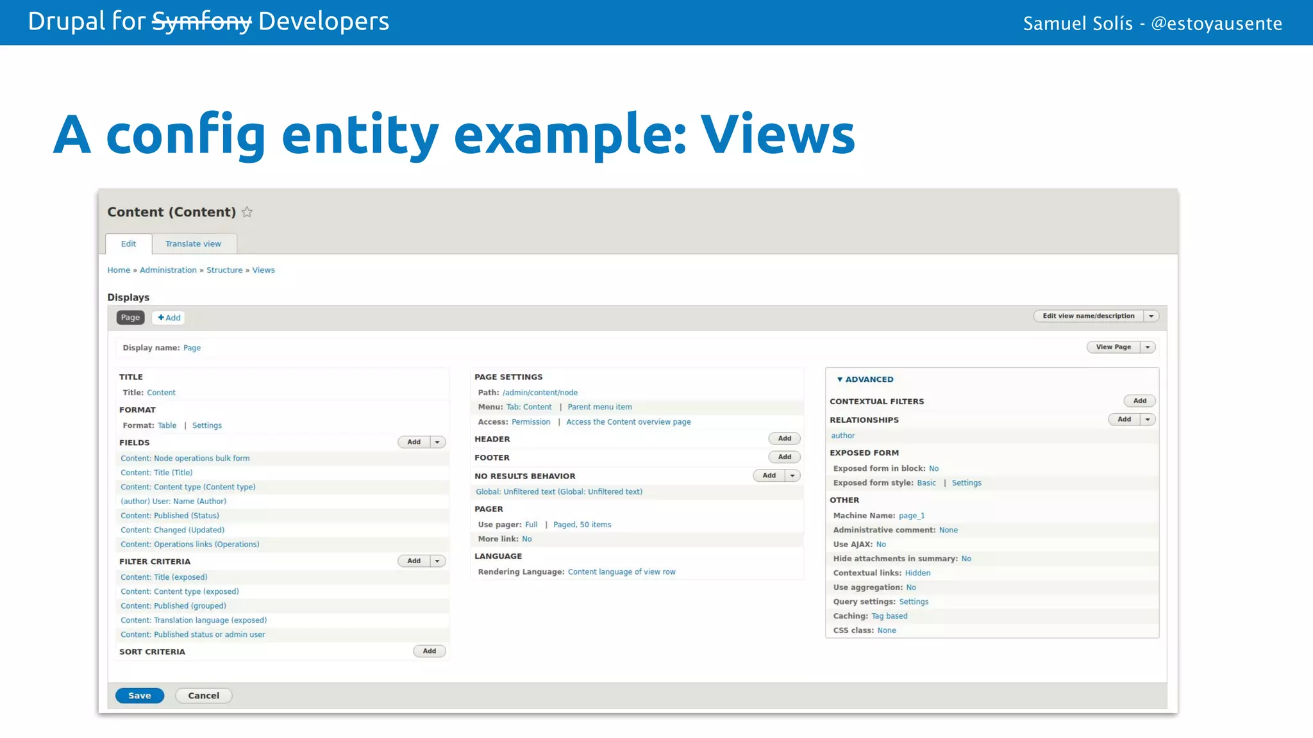Open Structure breadcrumb link
1313x738 pixels.
[x=224, y=270]
